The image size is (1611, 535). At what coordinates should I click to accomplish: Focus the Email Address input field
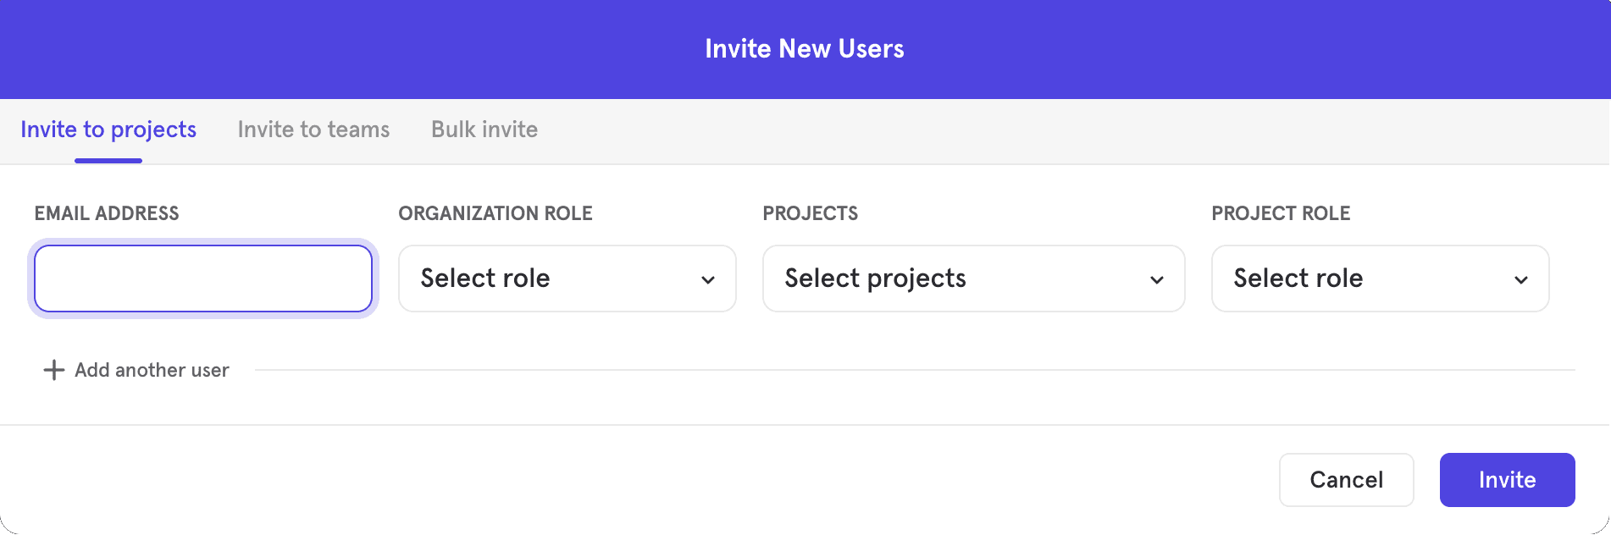(x=203, y=279)
